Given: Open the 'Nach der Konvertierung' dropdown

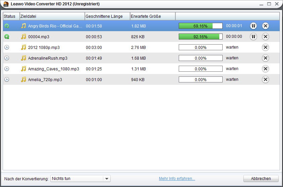Looking at the screenshot, I should [80, 179].
